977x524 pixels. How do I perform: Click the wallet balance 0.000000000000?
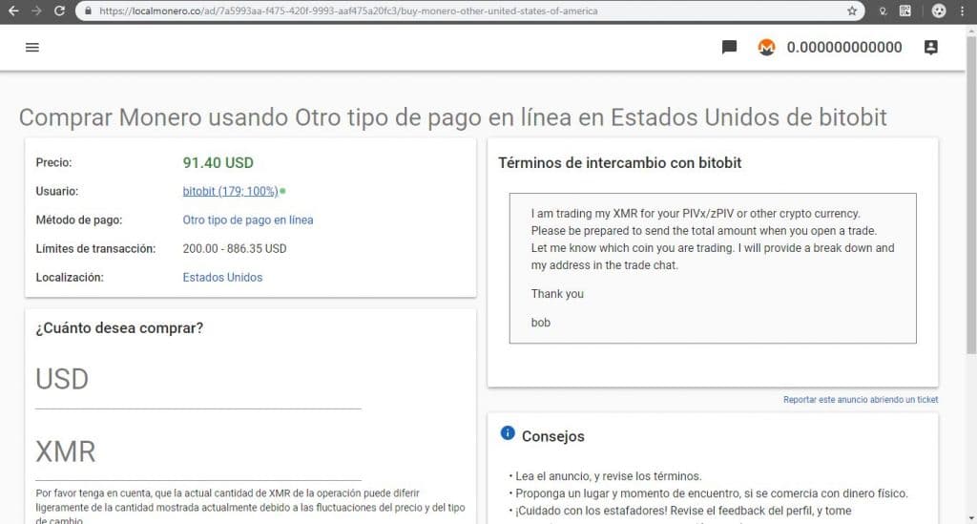tap(843, 48)
